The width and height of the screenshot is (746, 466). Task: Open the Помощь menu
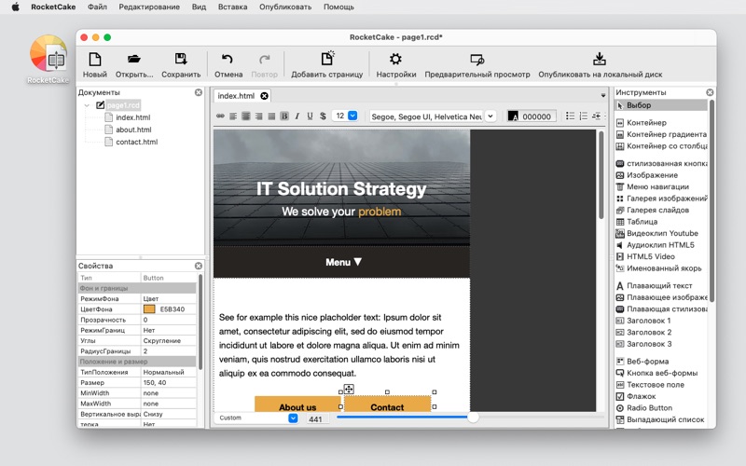[338, 7]
